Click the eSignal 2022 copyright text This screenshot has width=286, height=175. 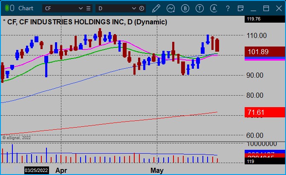[x=17, y=138]
